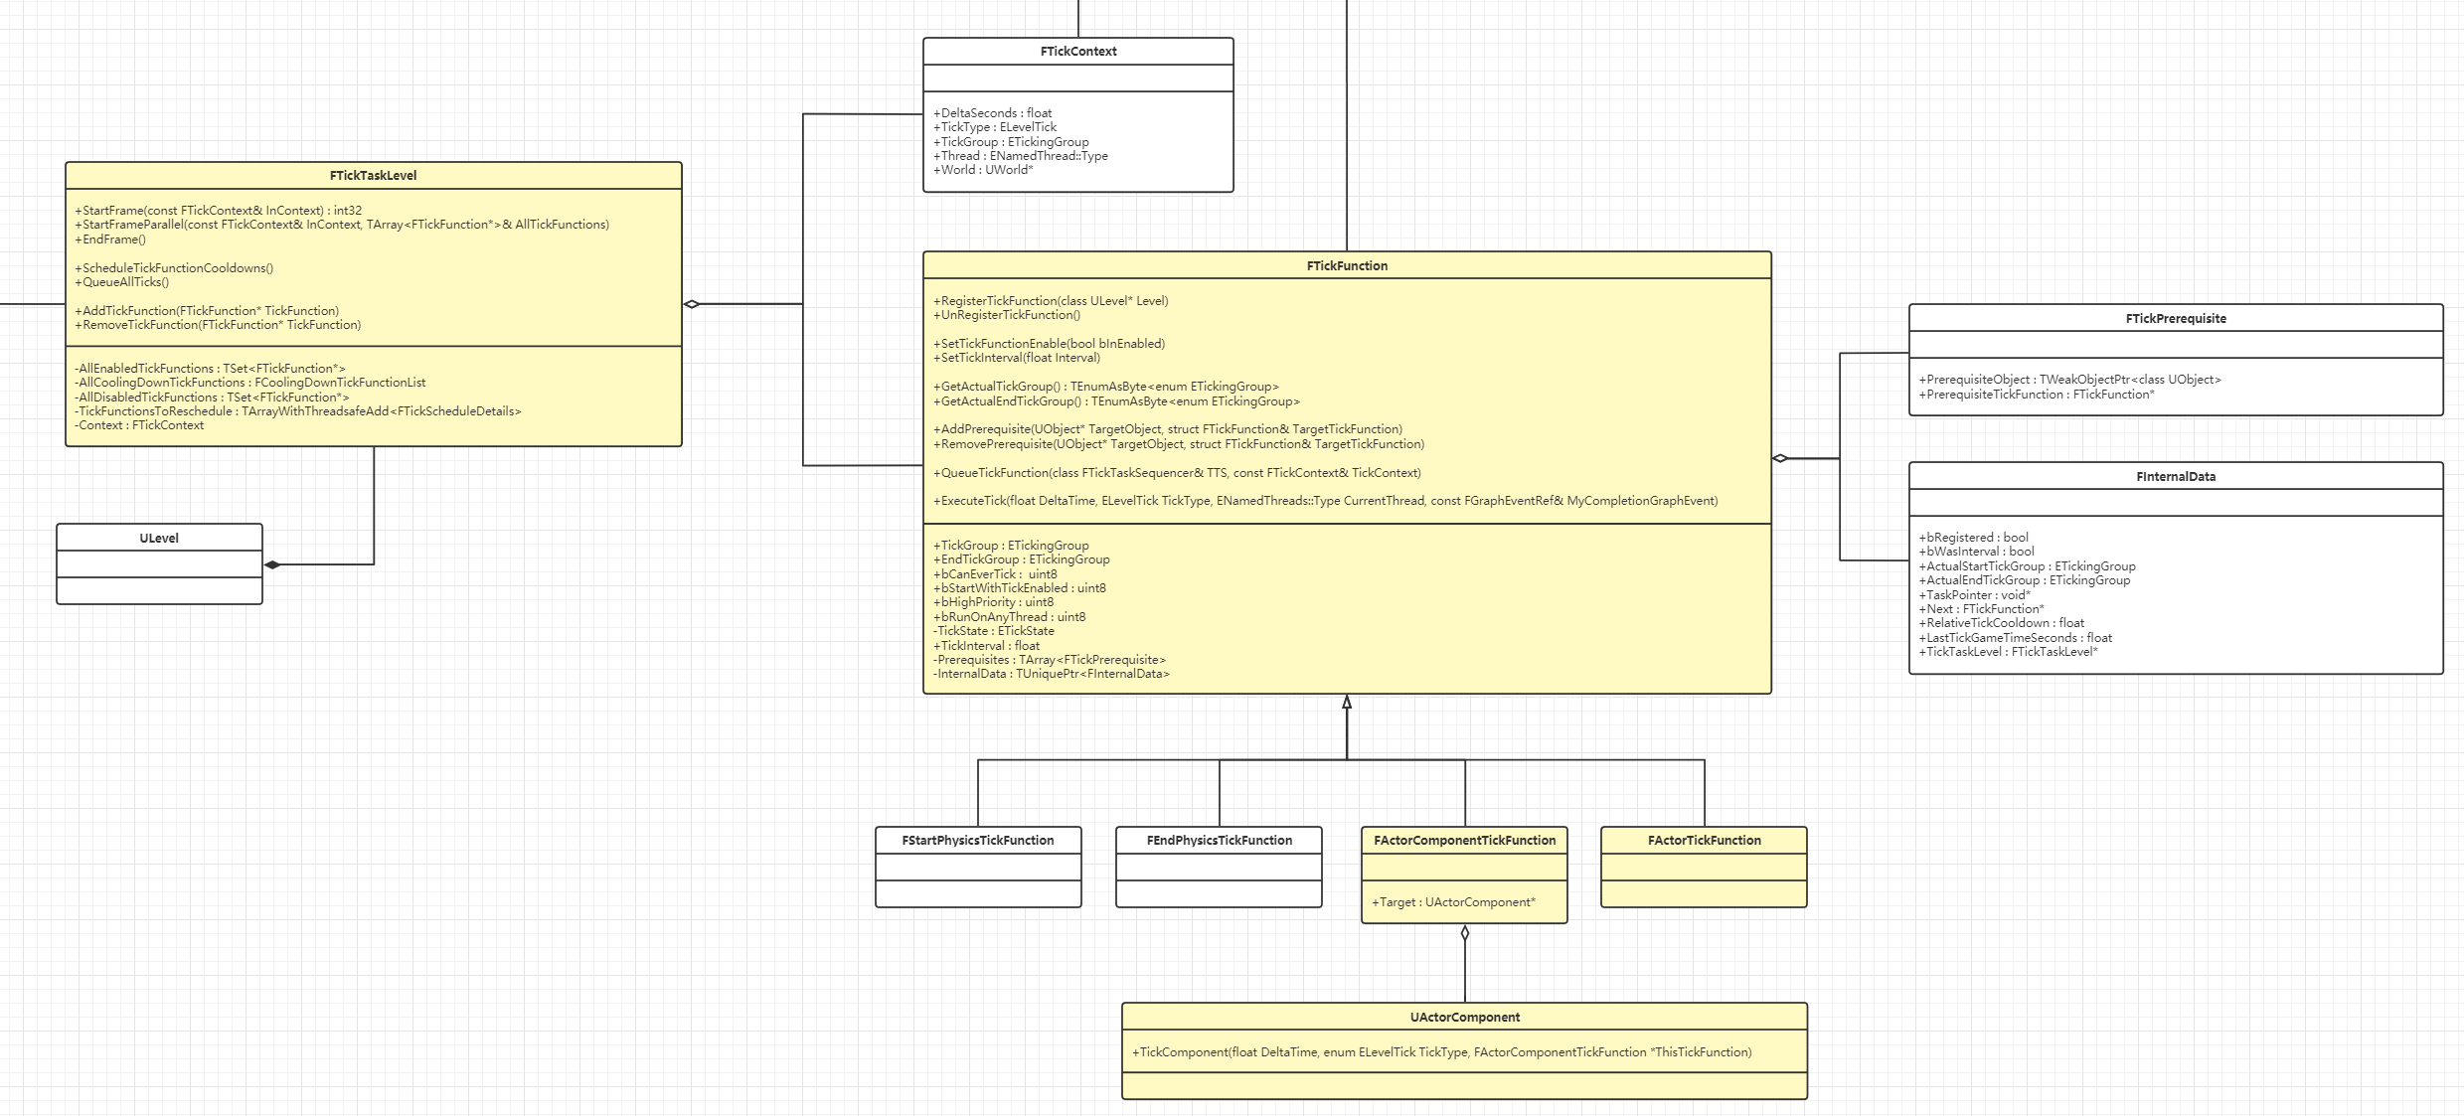Click the aggregation diamond beside FTickTaskLevel
Viewport: 2464px width, 1116px height.
[690, 303]
